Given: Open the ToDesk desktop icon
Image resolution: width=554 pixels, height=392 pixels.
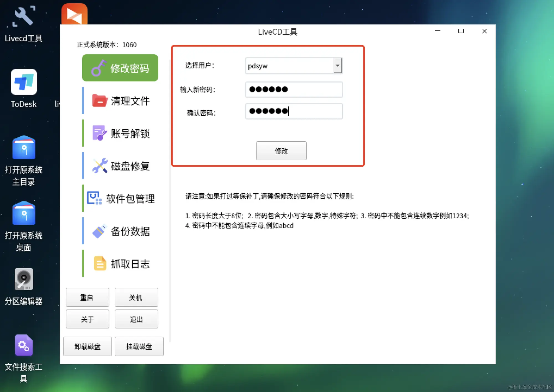Looking at the screenshot, I should coord(24,82).
